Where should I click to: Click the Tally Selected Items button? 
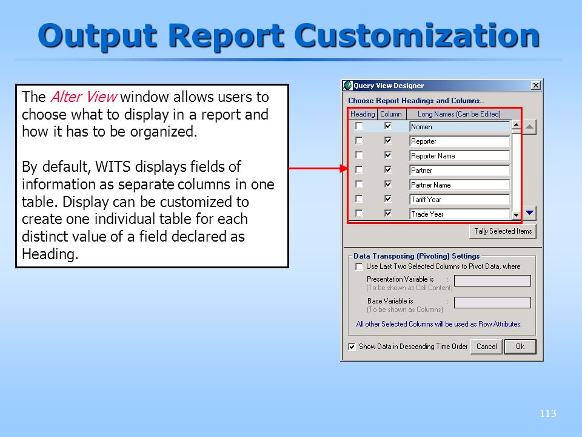coord(503,231)
